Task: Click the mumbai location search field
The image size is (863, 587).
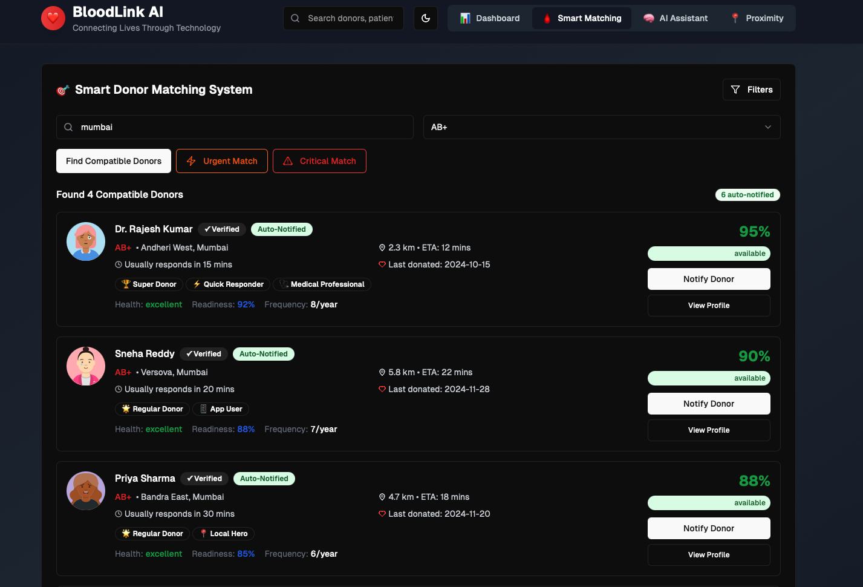Action: pos(235,127)
